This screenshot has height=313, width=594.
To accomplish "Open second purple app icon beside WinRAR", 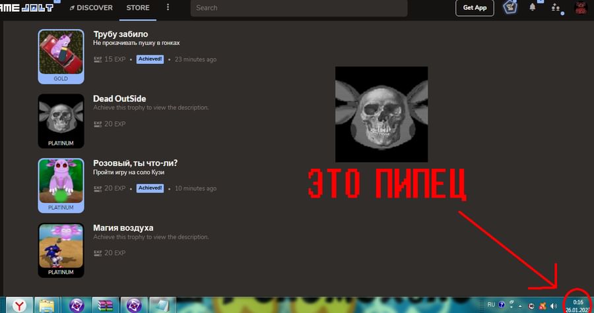I will [x=134, y=305].
